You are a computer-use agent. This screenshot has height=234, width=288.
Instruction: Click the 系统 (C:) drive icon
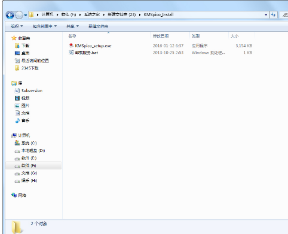(17, 143)
